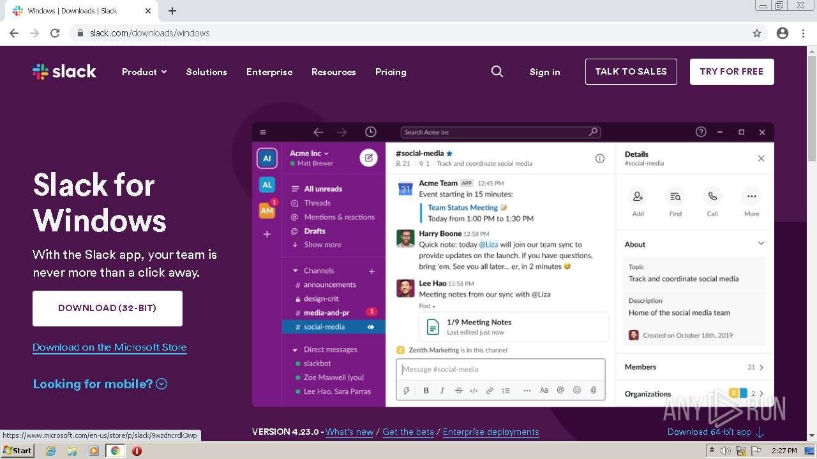
Task: Expand the Members row
Action: click(694, 367)
